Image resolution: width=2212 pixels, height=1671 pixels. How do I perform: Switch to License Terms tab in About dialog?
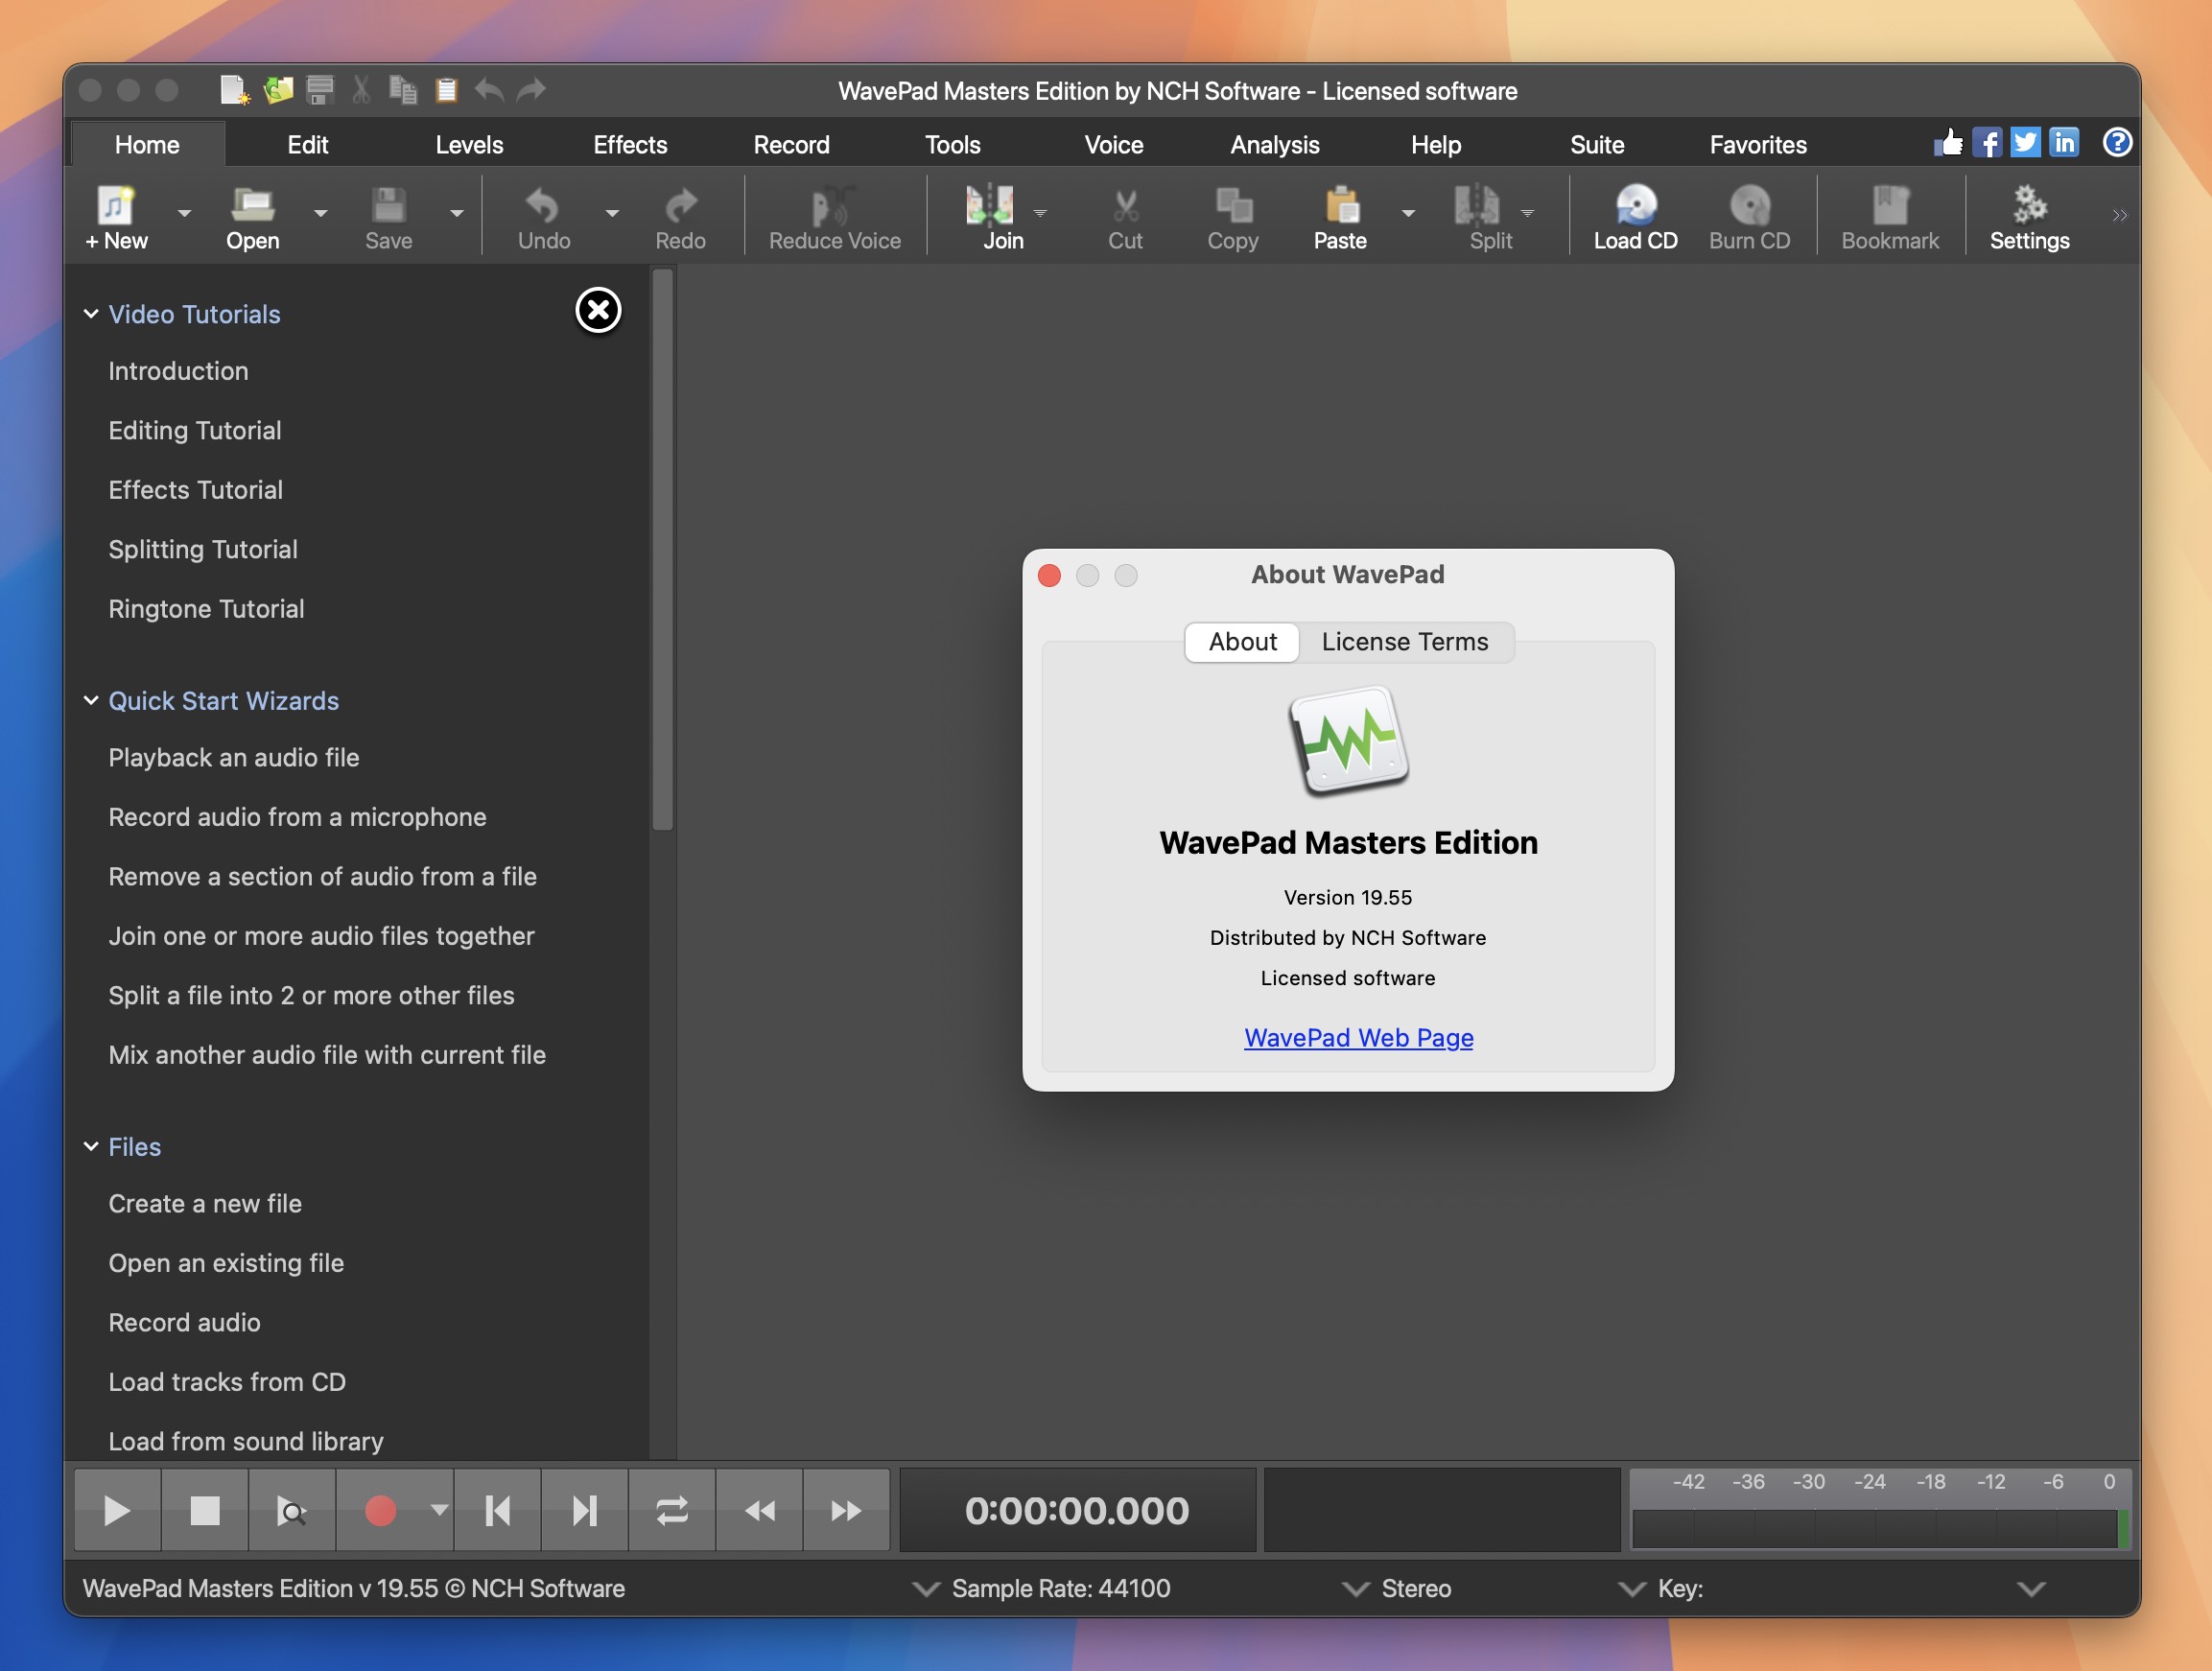[x=1405, y=642]
